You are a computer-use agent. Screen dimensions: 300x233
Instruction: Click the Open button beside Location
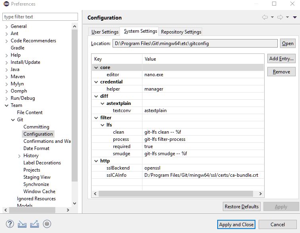point(288,43)
